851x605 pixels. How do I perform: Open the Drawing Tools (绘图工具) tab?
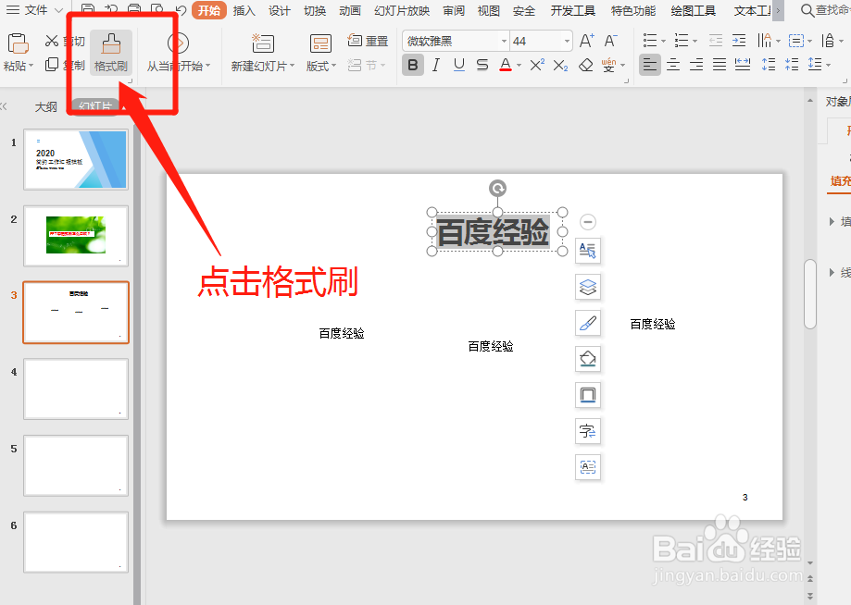(x=693, y=10)
